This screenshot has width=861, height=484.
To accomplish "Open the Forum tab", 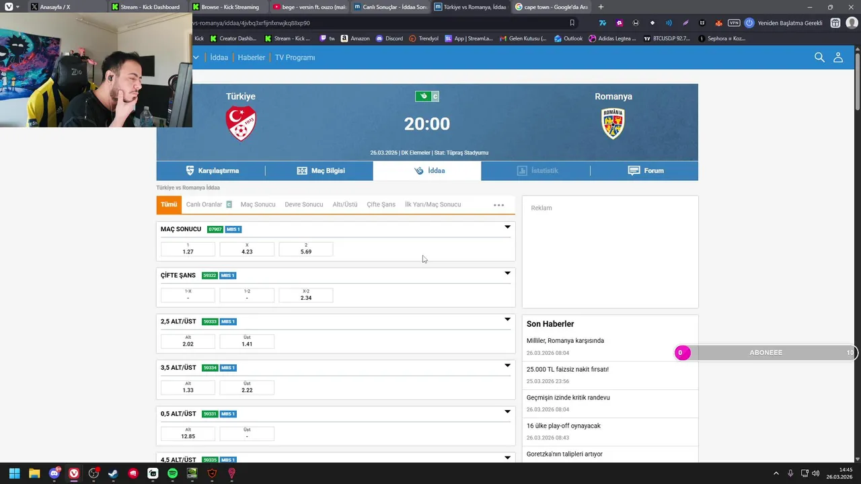I will pyautogui.click(x=644, y=171).
